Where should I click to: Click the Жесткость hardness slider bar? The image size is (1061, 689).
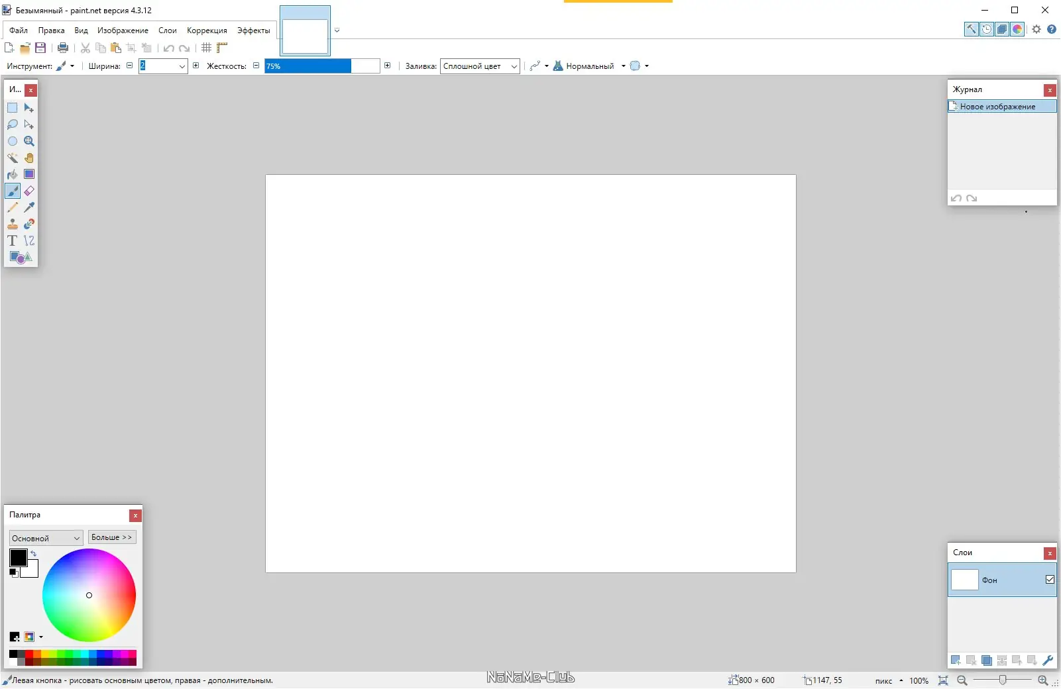pyautogui.click(x=322, y=66)
